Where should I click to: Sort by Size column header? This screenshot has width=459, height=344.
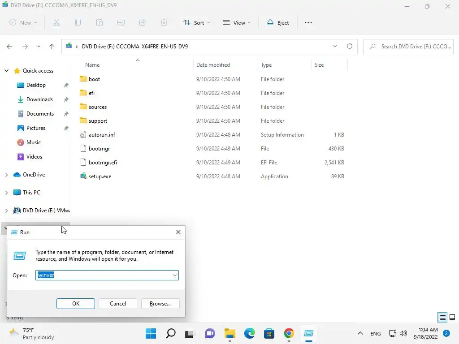coord(319,65)
